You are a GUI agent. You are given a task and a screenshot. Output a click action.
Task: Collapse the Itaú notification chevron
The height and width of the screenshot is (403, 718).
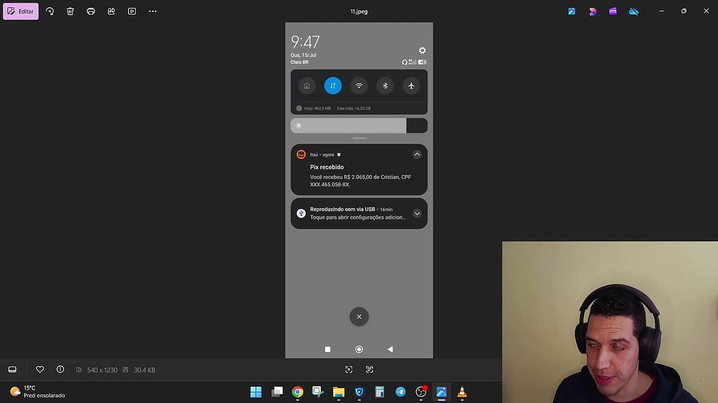tap(417, 154)
